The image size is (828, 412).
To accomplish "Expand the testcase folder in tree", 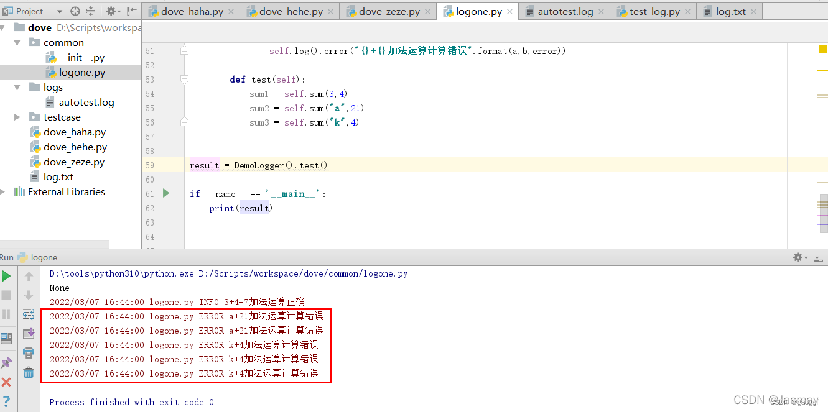I will 17,117.
